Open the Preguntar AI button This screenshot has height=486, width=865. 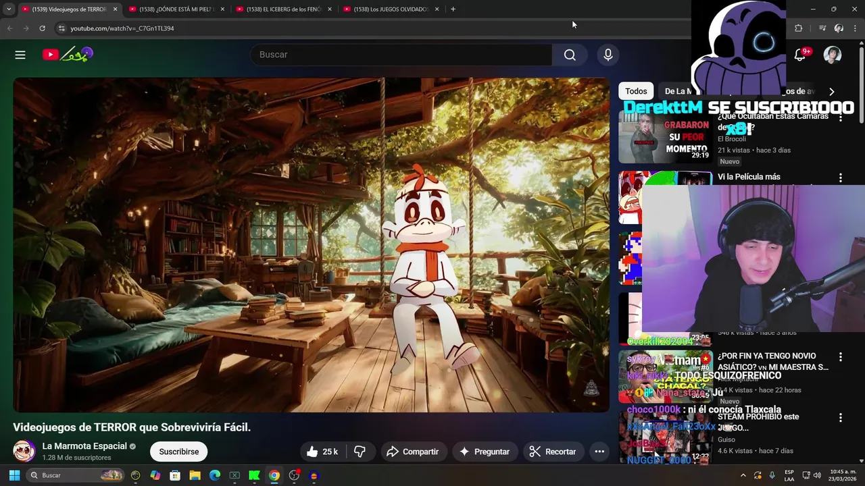click(x=484, y=452)
